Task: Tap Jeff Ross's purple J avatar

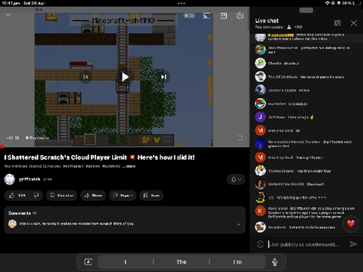Action: click(x=260, y=117)
